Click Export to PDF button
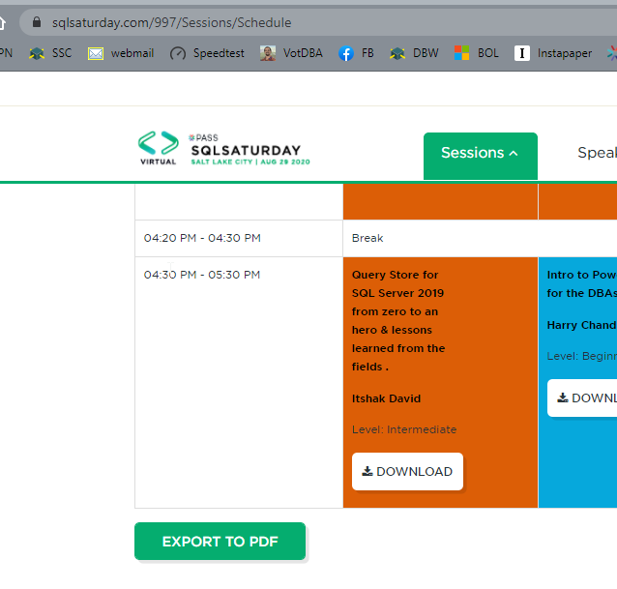617x589 pixels. [220, 542]
